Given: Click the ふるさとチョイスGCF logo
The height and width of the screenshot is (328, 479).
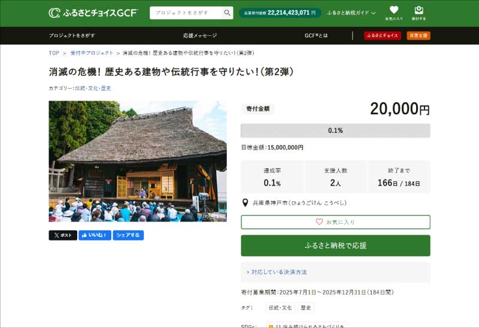Looking at the screenshot, I should point(93,13).
